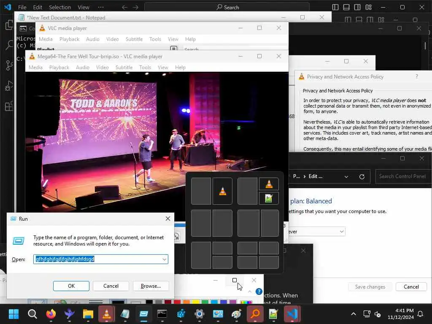Image resolution: width=432 pixels, height=324 pixels.
Task: Pick the red color swatch in Paint palette
Action: (177, 302)
